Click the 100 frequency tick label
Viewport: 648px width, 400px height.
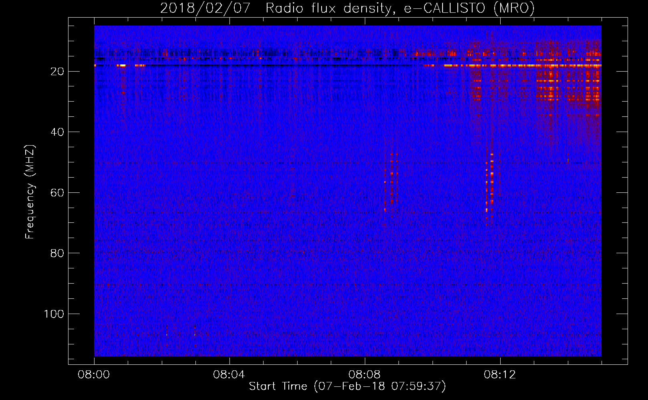tap(54, 314)
